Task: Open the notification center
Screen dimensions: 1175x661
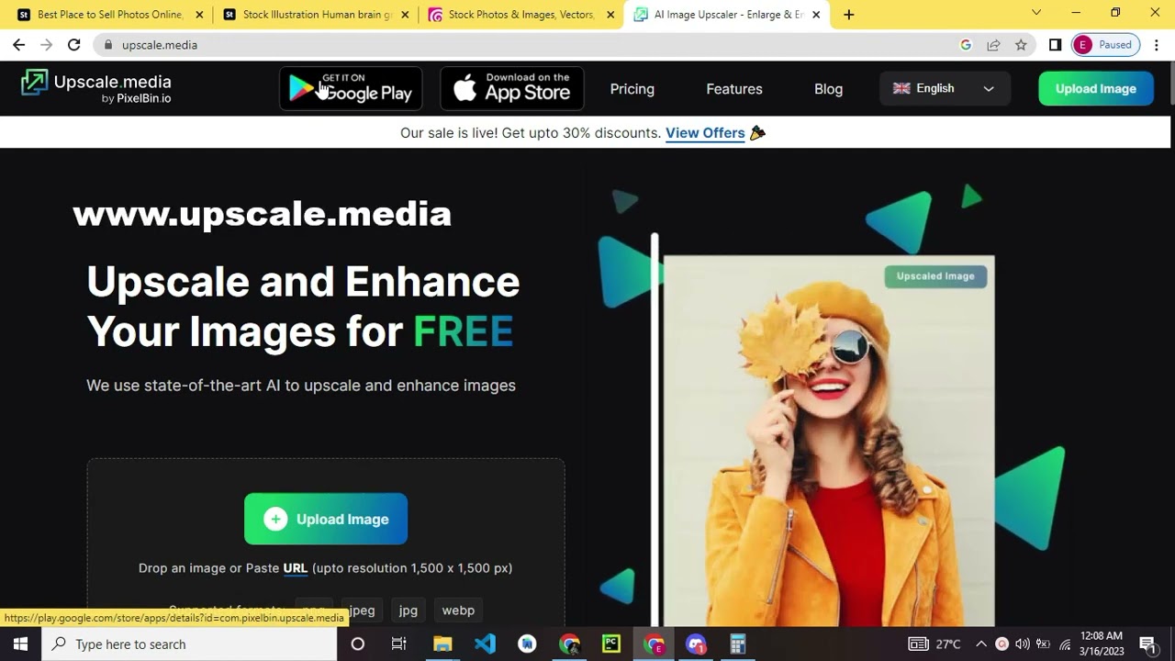Action: coord(1147,644)
